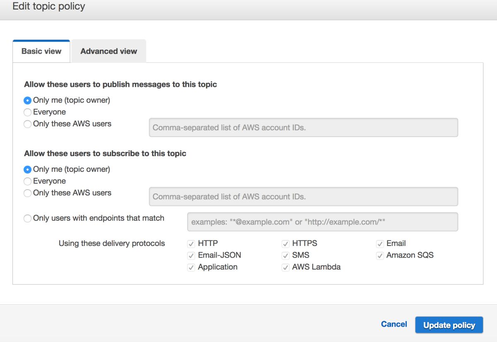Allow Everyone to subscribe to topic
Viewport: 497px width, 342px height.
(28, 181)
